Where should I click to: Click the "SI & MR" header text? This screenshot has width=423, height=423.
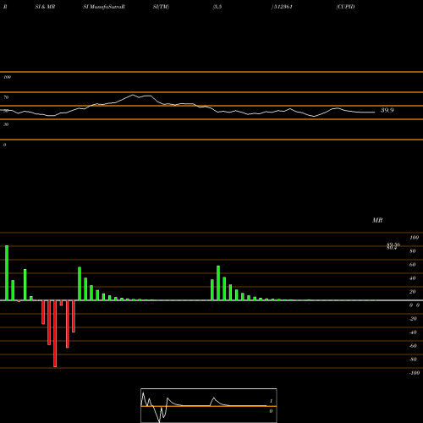pos(45,7)
